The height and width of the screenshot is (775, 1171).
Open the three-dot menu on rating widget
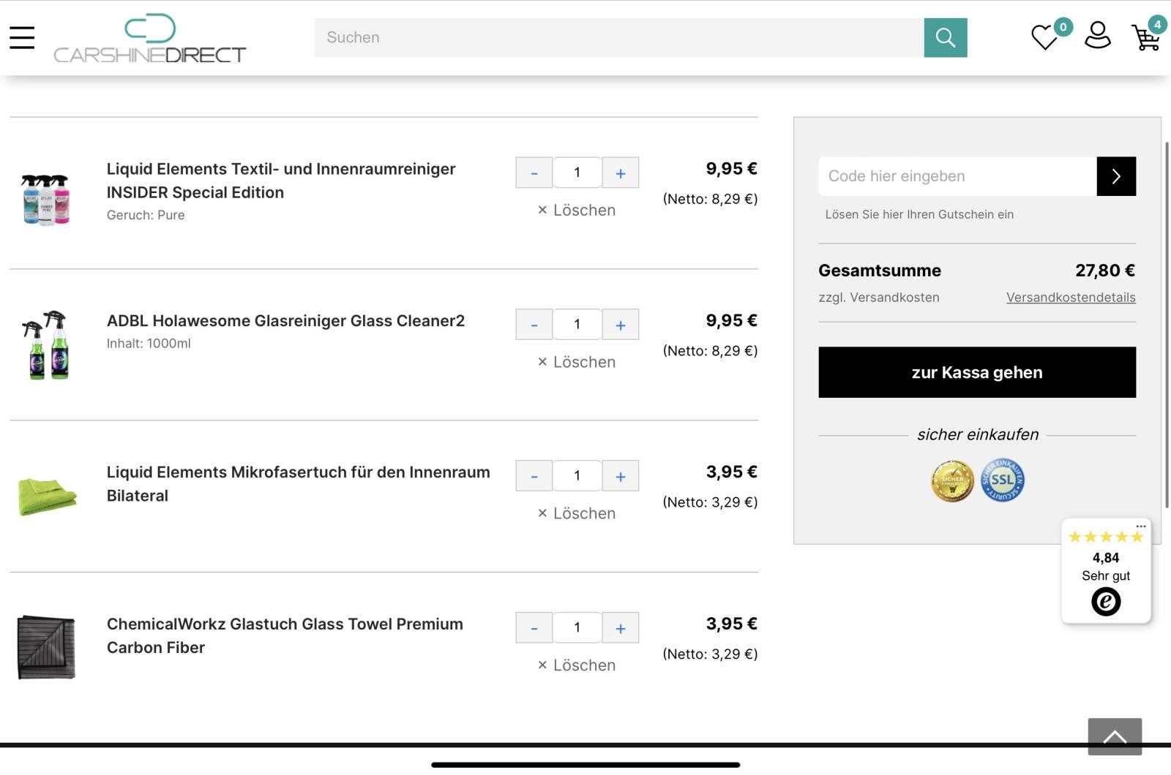coord(1141,526)
